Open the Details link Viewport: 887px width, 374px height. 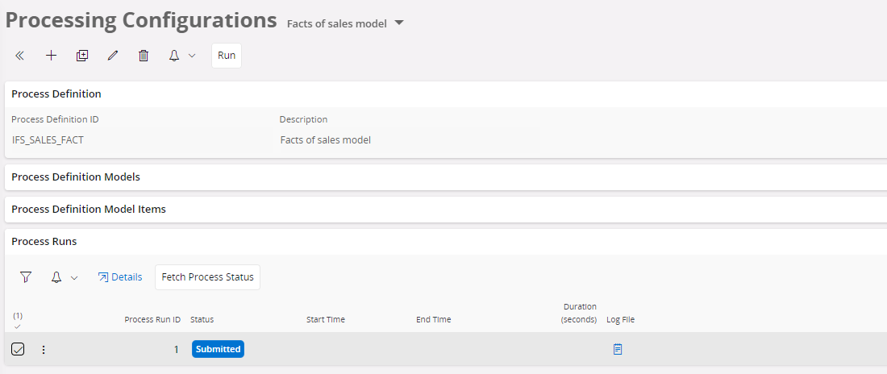tap(119, 277)
